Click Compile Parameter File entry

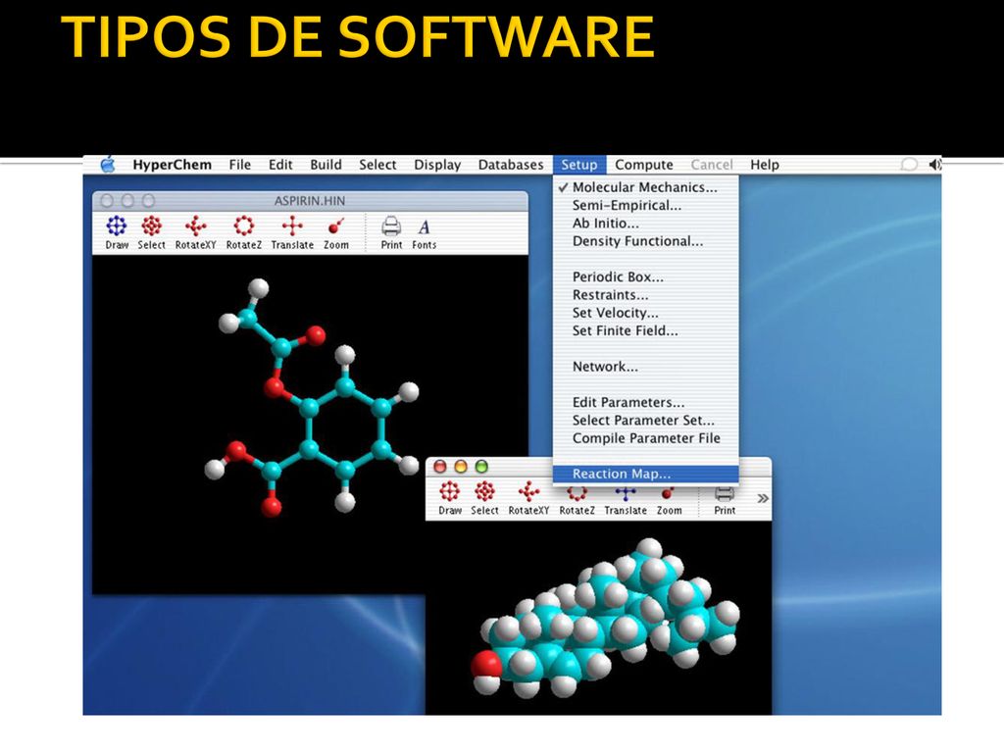coord(645,438)
